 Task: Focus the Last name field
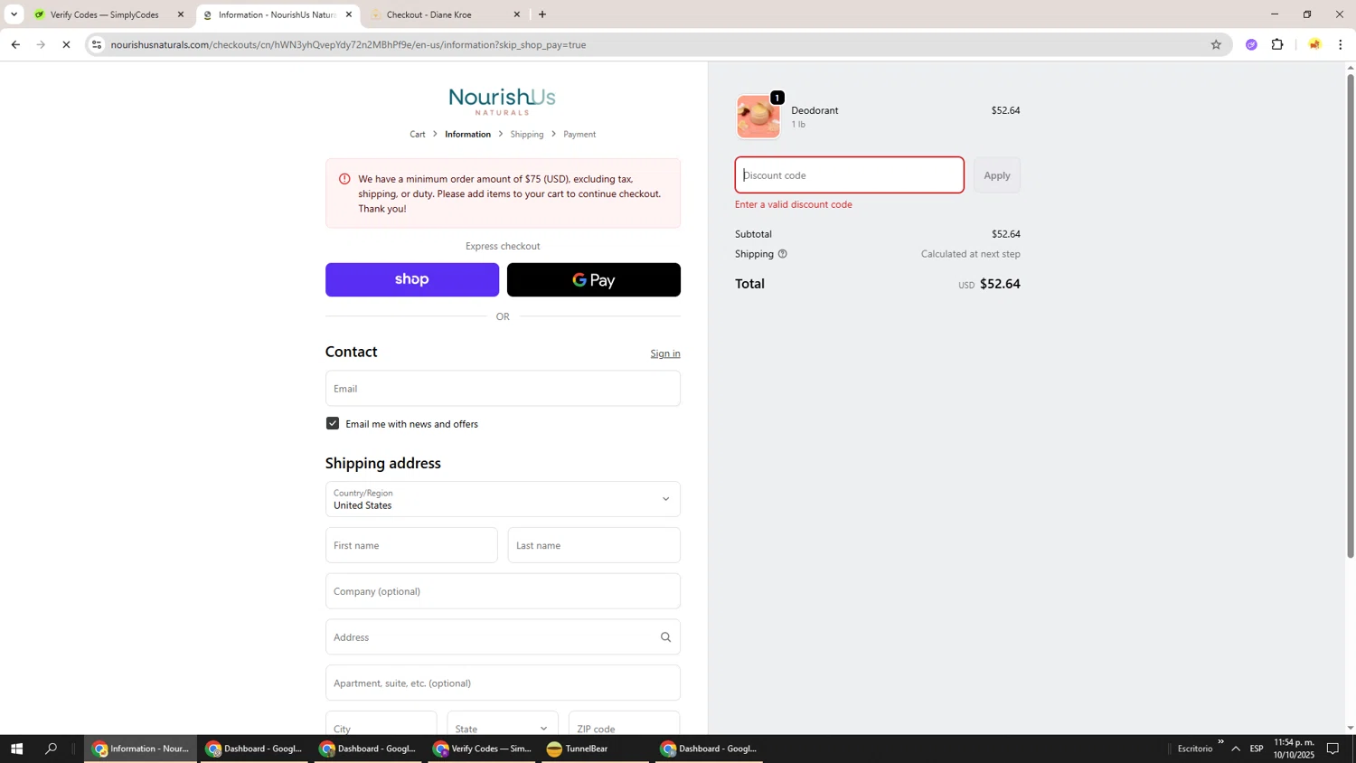tap(594, 545)
